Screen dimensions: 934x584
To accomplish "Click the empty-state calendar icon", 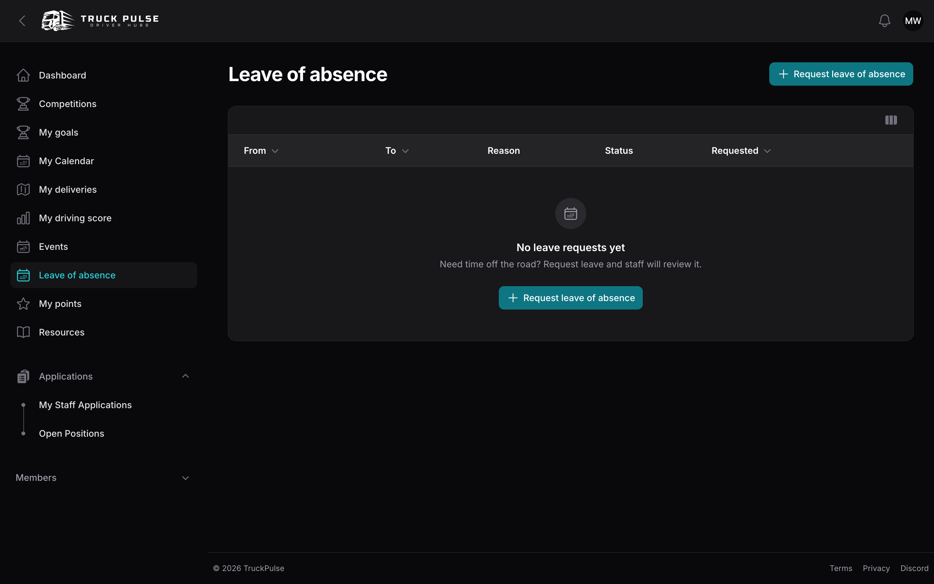I will pyautogui.click(x=570, y=213).
